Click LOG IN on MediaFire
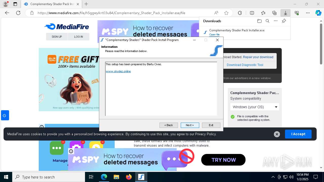 click(78, 37)
